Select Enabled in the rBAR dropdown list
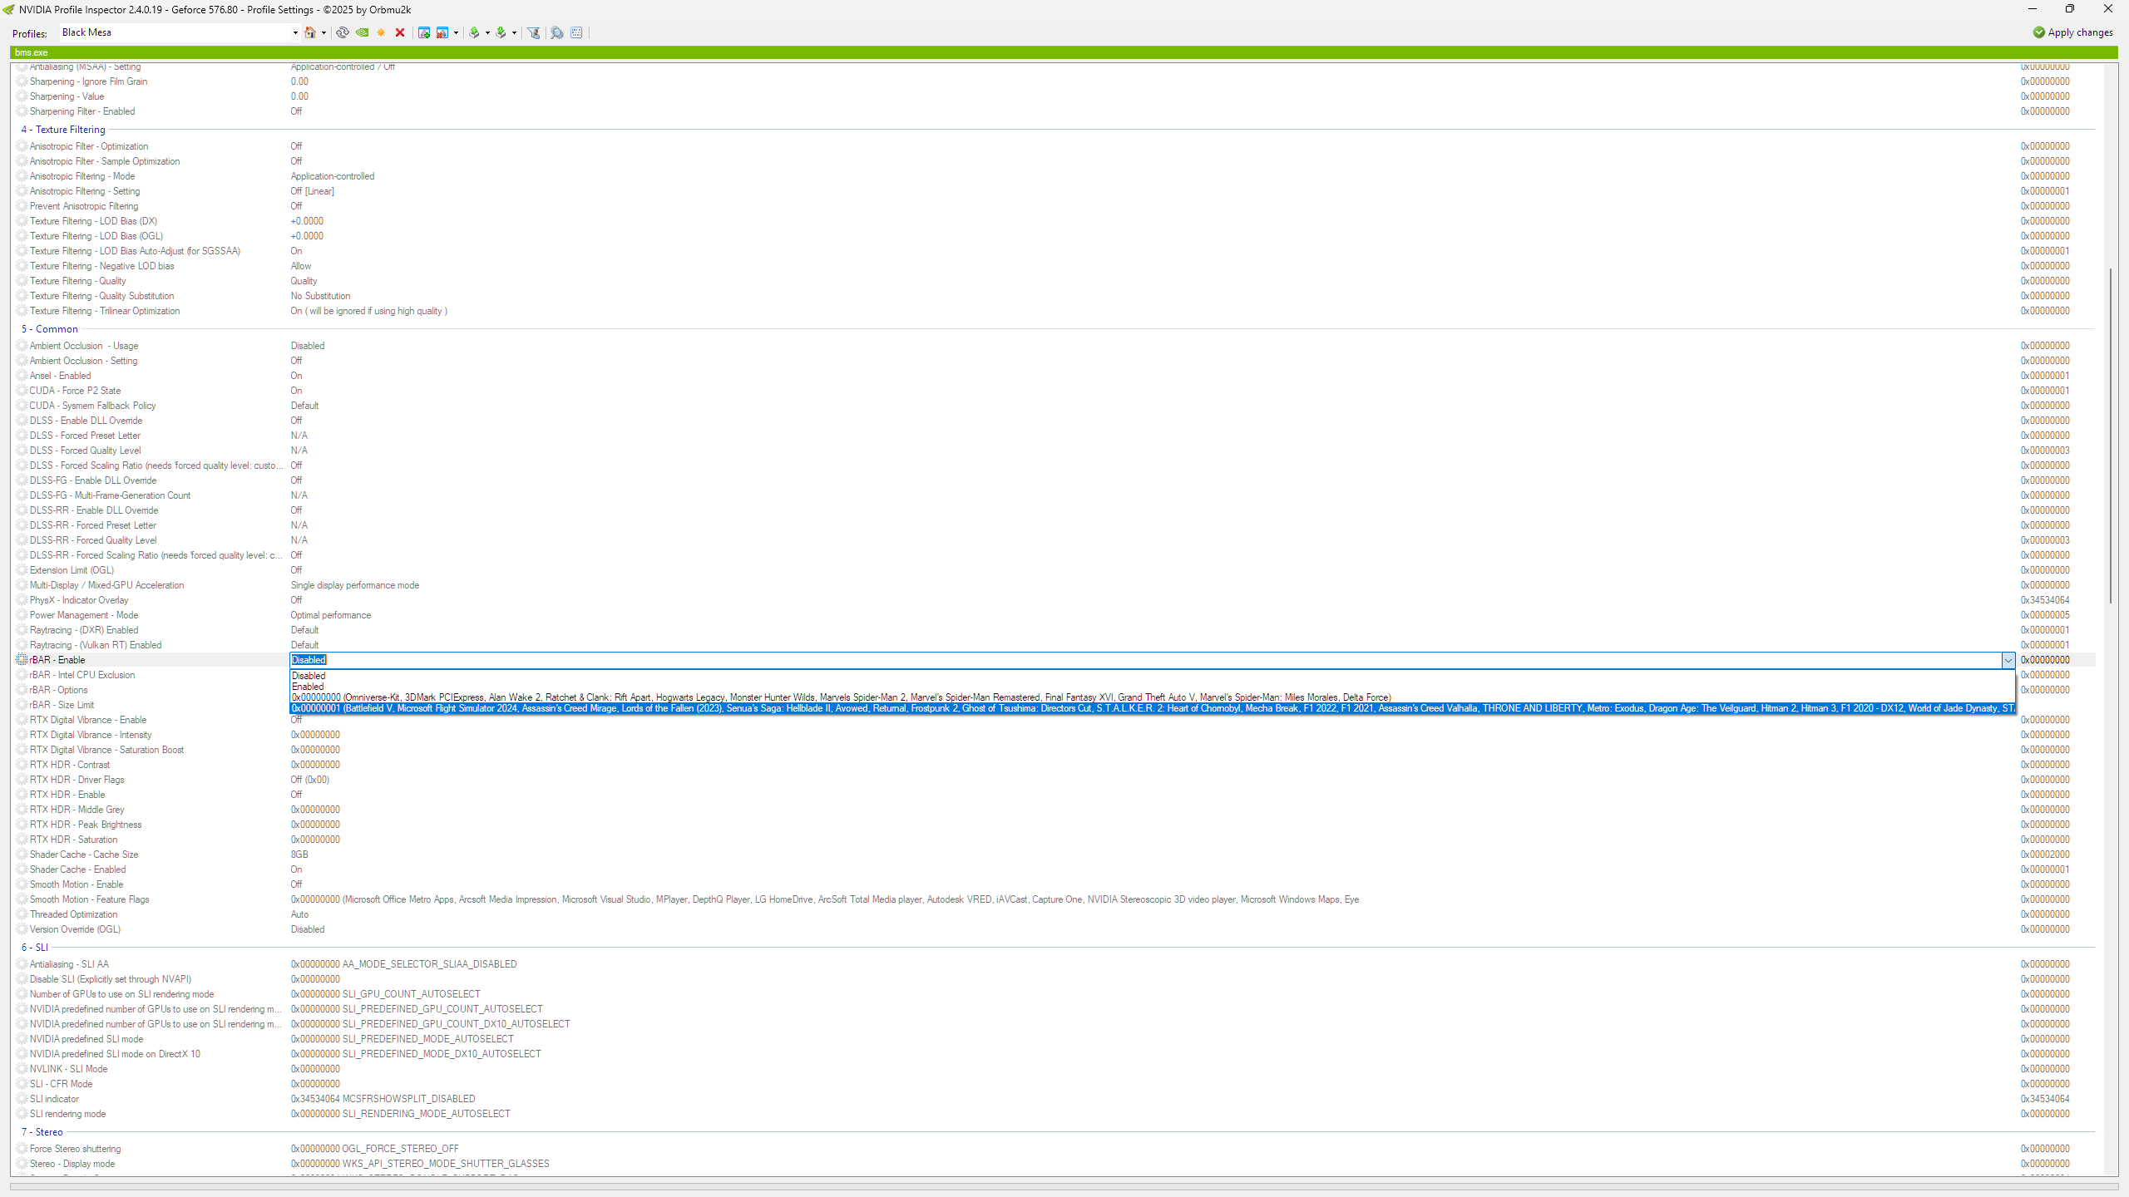 pos(1152,687)
